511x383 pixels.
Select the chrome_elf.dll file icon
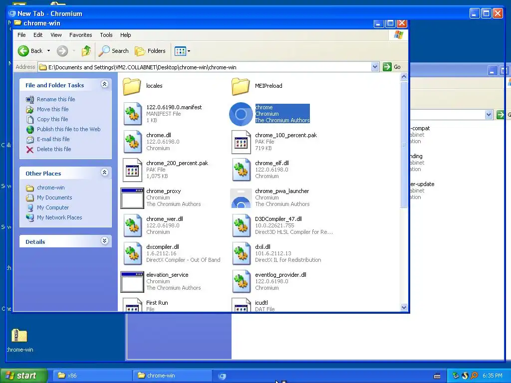pos(241,170)
